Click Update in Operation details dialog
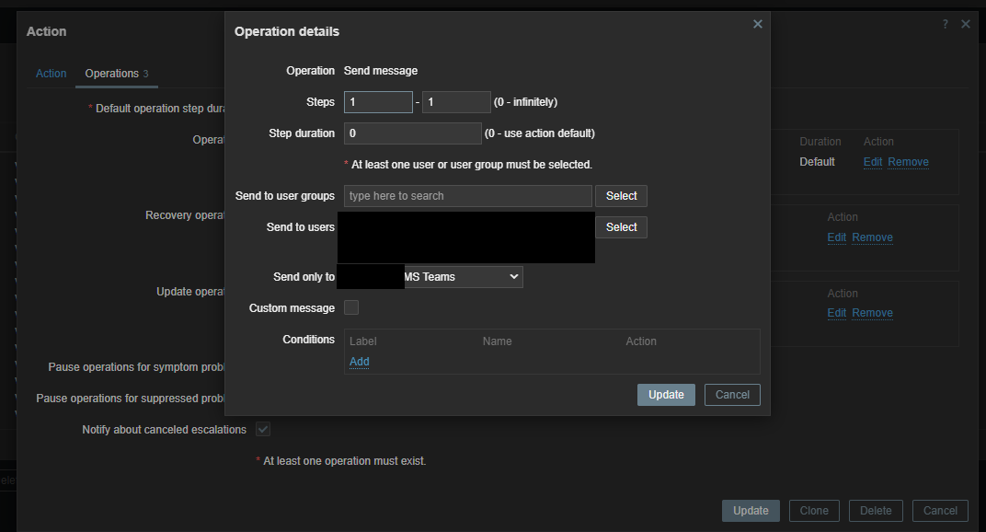The image size is (986, 532). pos(666,395)
